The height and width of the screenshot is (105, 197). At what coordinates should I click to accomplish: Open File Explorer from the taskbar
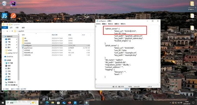(53, 103)
